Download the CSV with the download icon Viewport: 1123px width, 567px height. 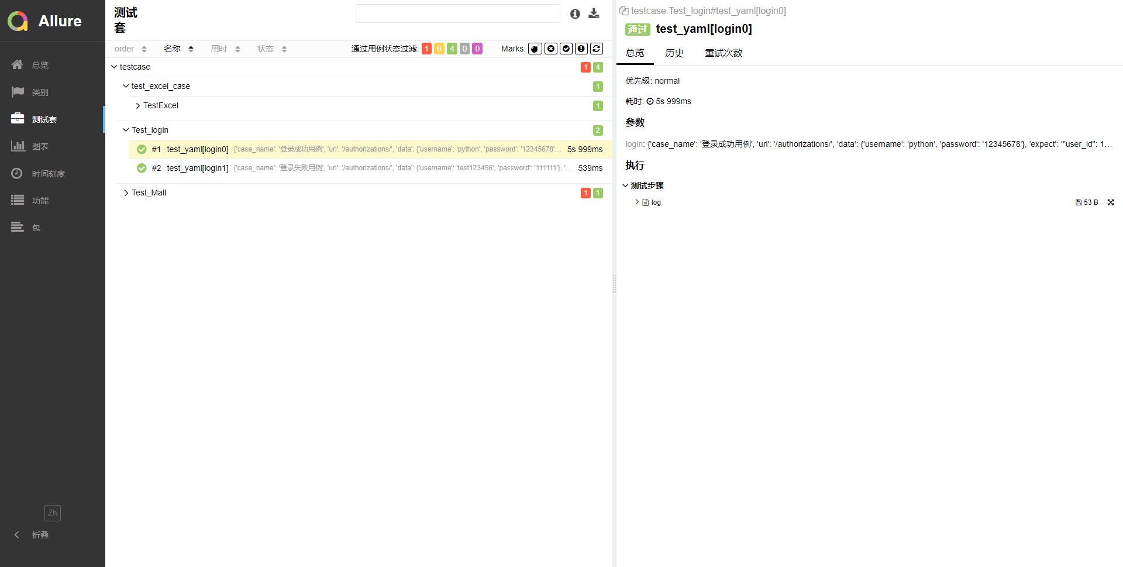tap(594, 13)
